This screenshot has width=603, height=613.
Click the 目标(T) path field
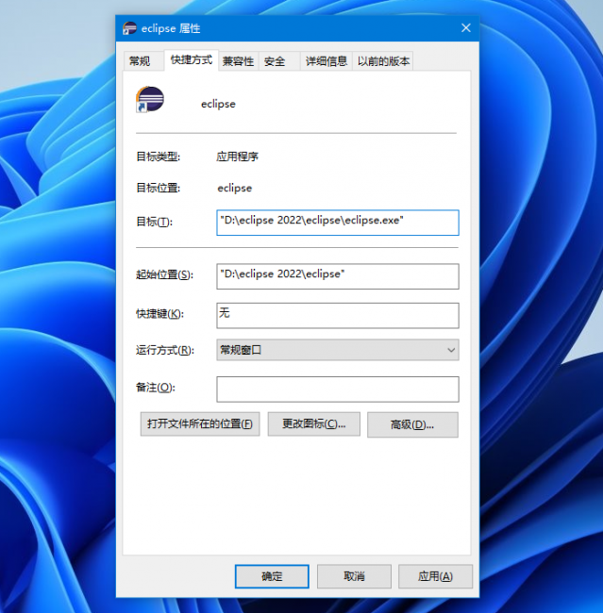[338, 223]
